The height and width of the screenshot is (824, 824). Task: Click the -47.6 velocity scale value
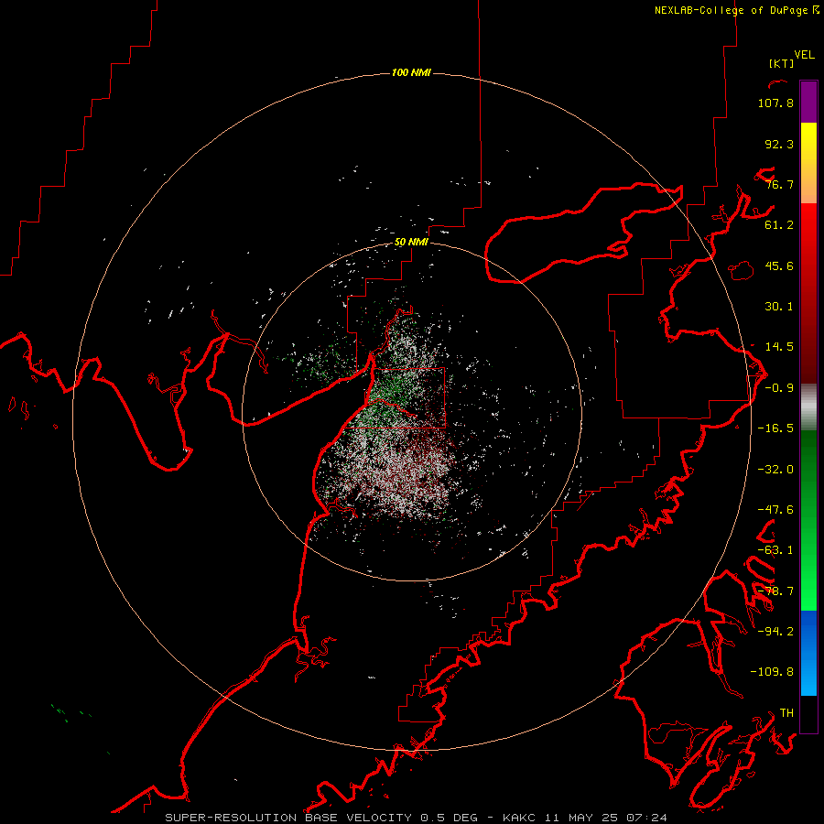pos(775,510)
